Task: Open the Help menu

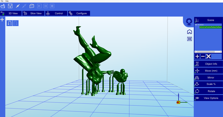Action: point(7,1)
